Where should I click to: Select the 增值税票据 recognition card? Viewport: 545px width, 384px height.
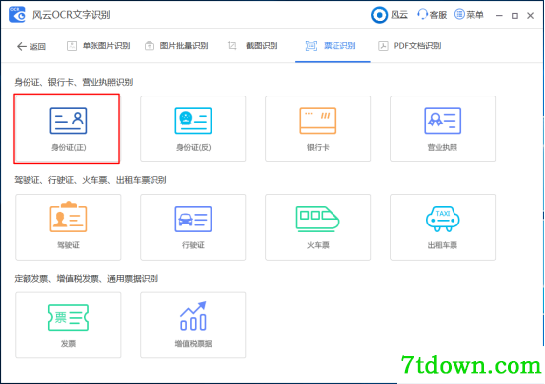point(193,326)
